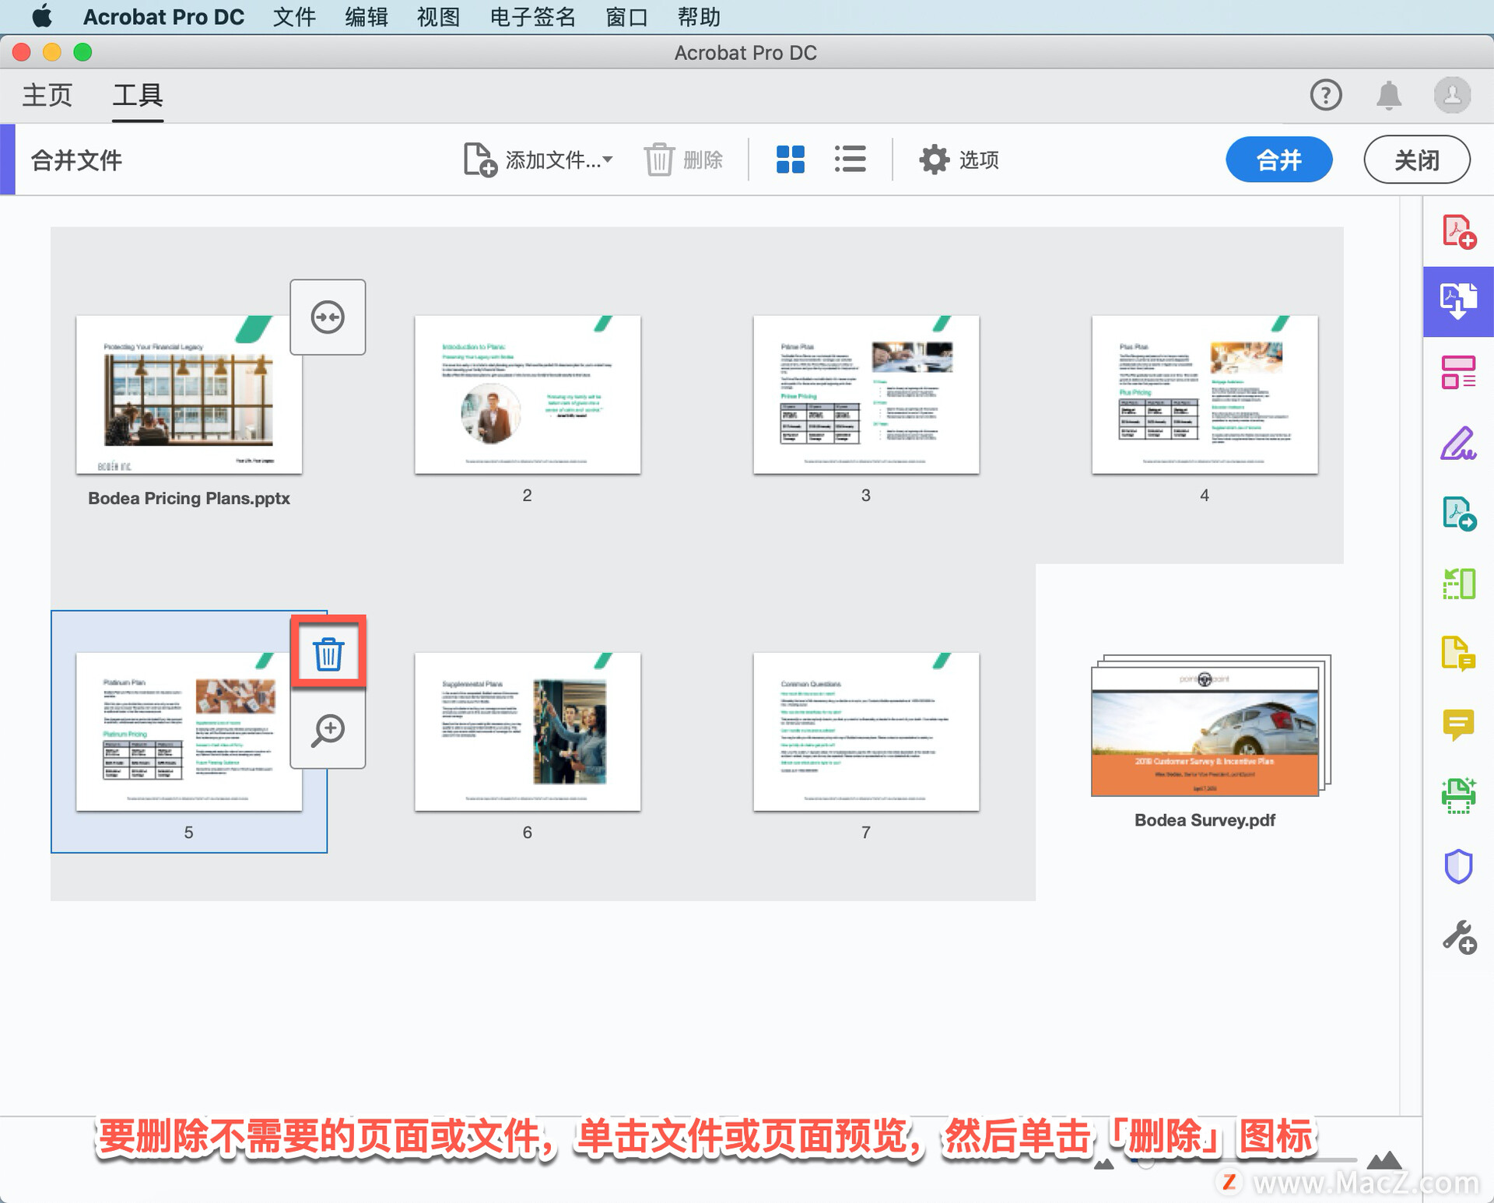The height and width of the screenshot is (1203, 1494).
Task: Select the Bodea Pricing Plans.pptx first page thumbnail
Action: (189, 395)
